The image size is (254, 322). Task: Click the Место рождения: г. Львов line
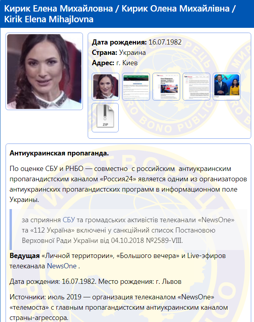point(140,281)
